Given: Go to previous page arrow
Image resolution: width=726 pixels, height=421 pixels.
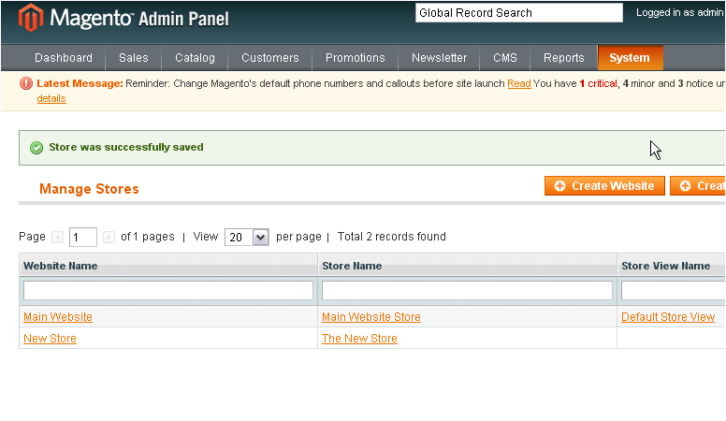Looking at the screenshot, I should click(57, 237).
